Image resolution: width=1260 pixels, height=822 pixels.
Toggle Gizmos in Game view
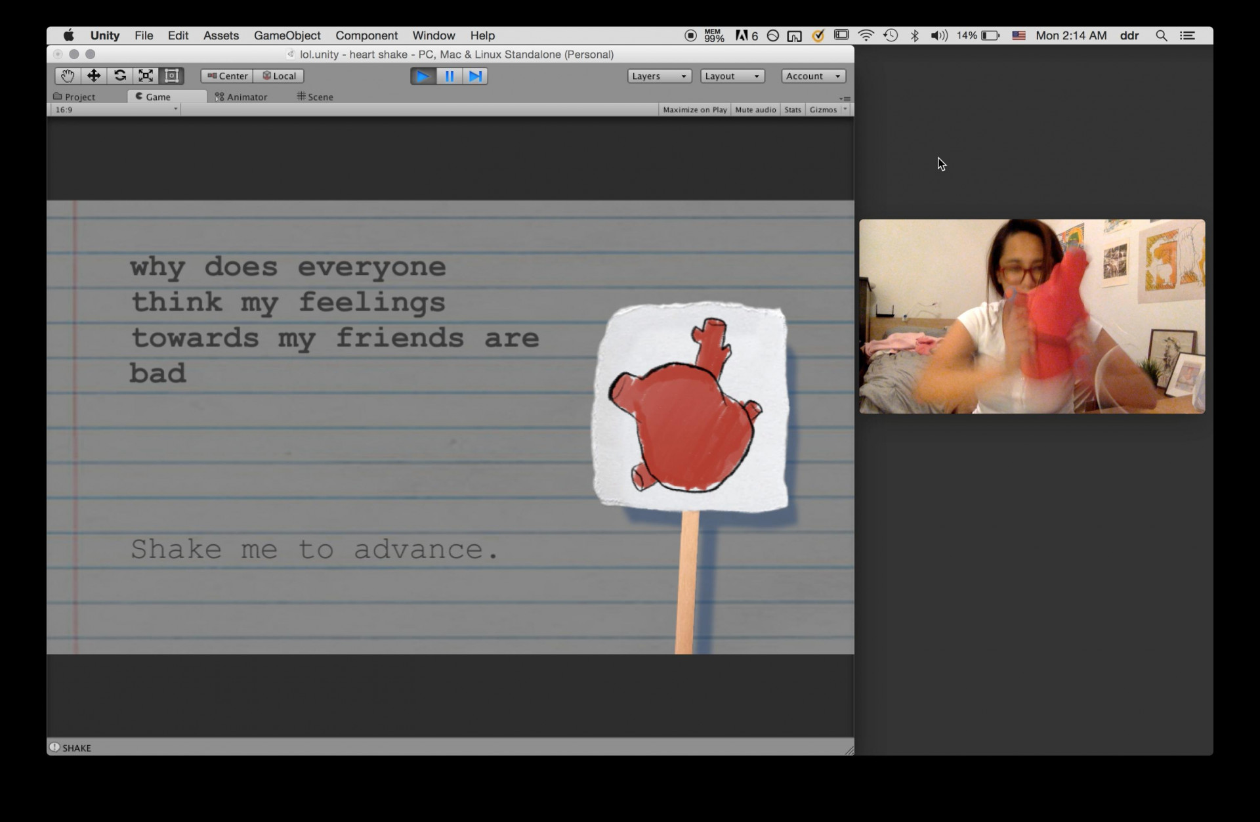[823, 110]
